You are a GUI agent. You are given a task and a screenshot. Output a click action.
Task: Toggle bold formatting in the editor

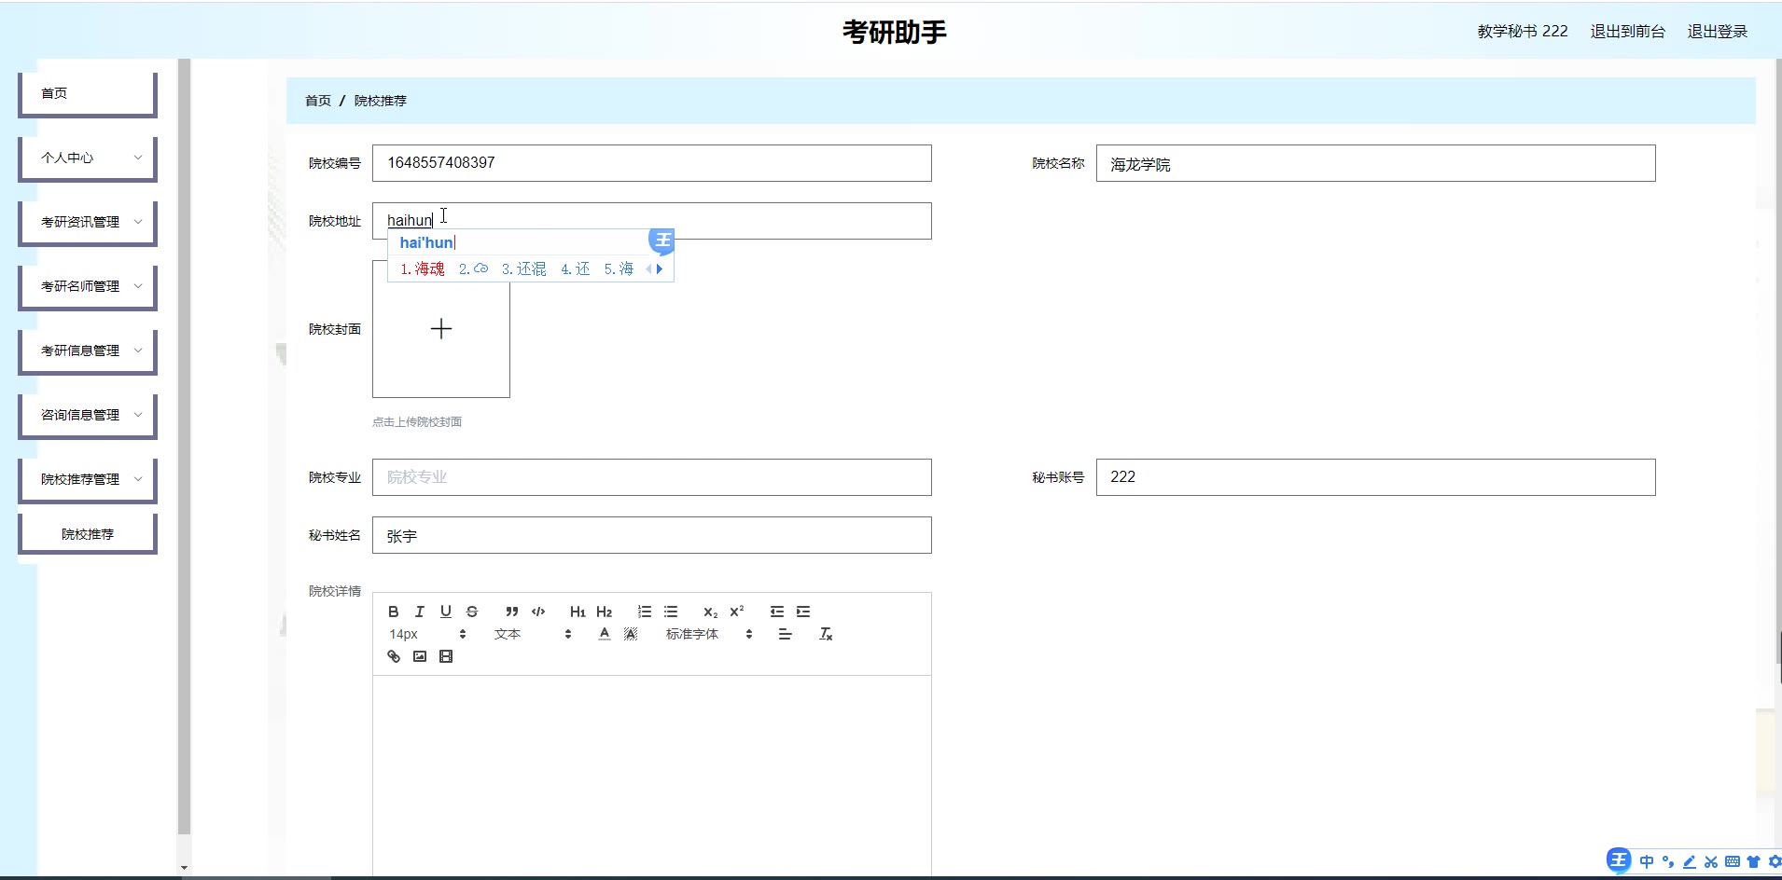(394, 612)
